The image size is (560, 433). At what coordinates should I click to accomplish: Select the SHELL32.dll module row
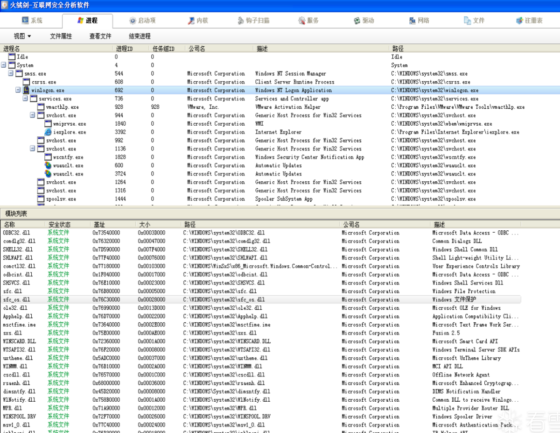261,249
